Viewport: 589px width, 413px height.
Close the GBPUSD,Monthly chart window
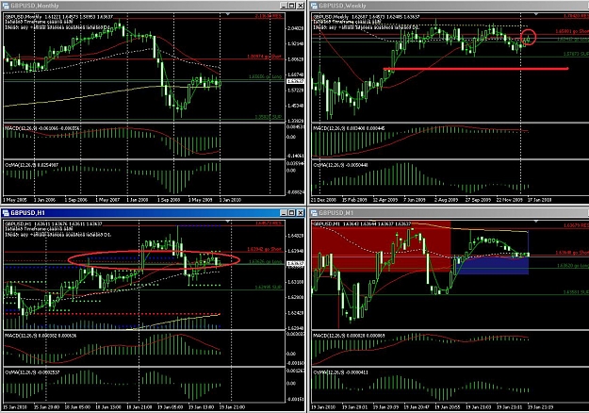click(x=300, y=6)
